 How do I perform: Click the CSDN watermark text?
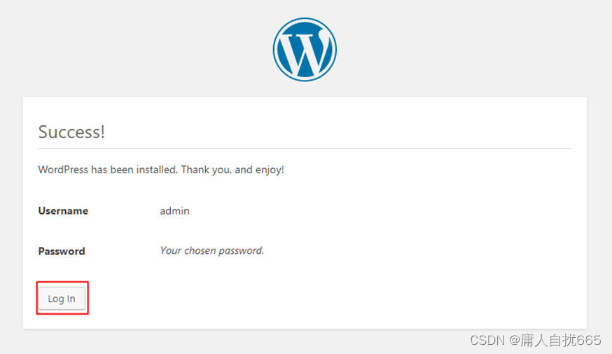[487, 340]
